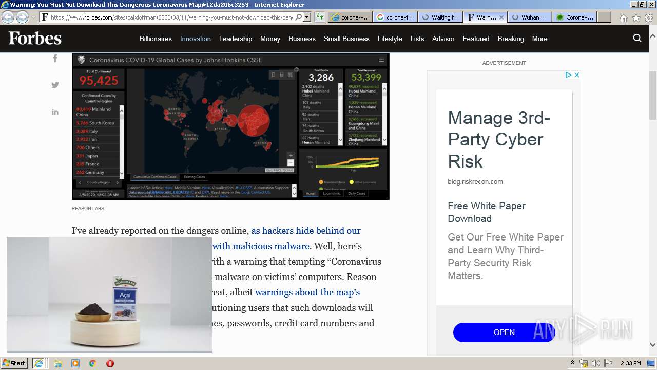Open the Leadership menu
This screenshot has height=370, width=657.
[236, 39]
